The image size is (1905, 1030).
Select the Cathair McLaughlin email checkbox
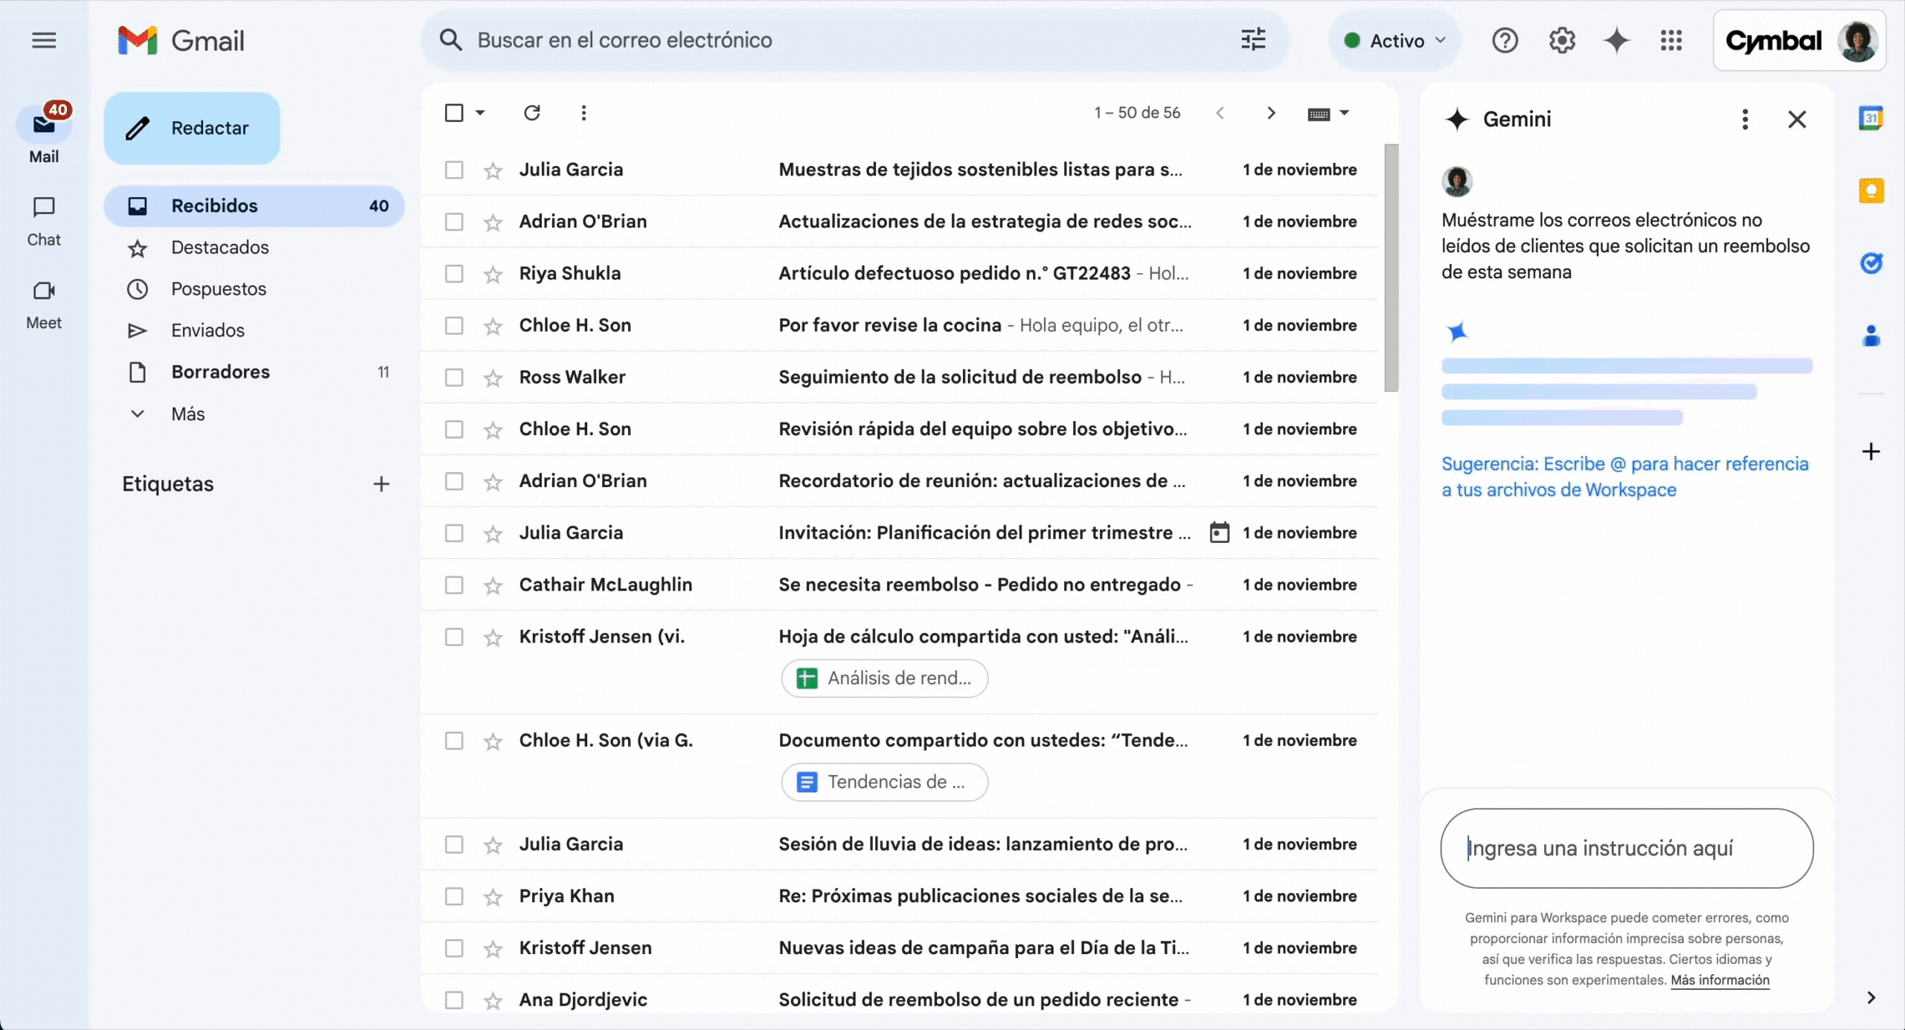454,585
